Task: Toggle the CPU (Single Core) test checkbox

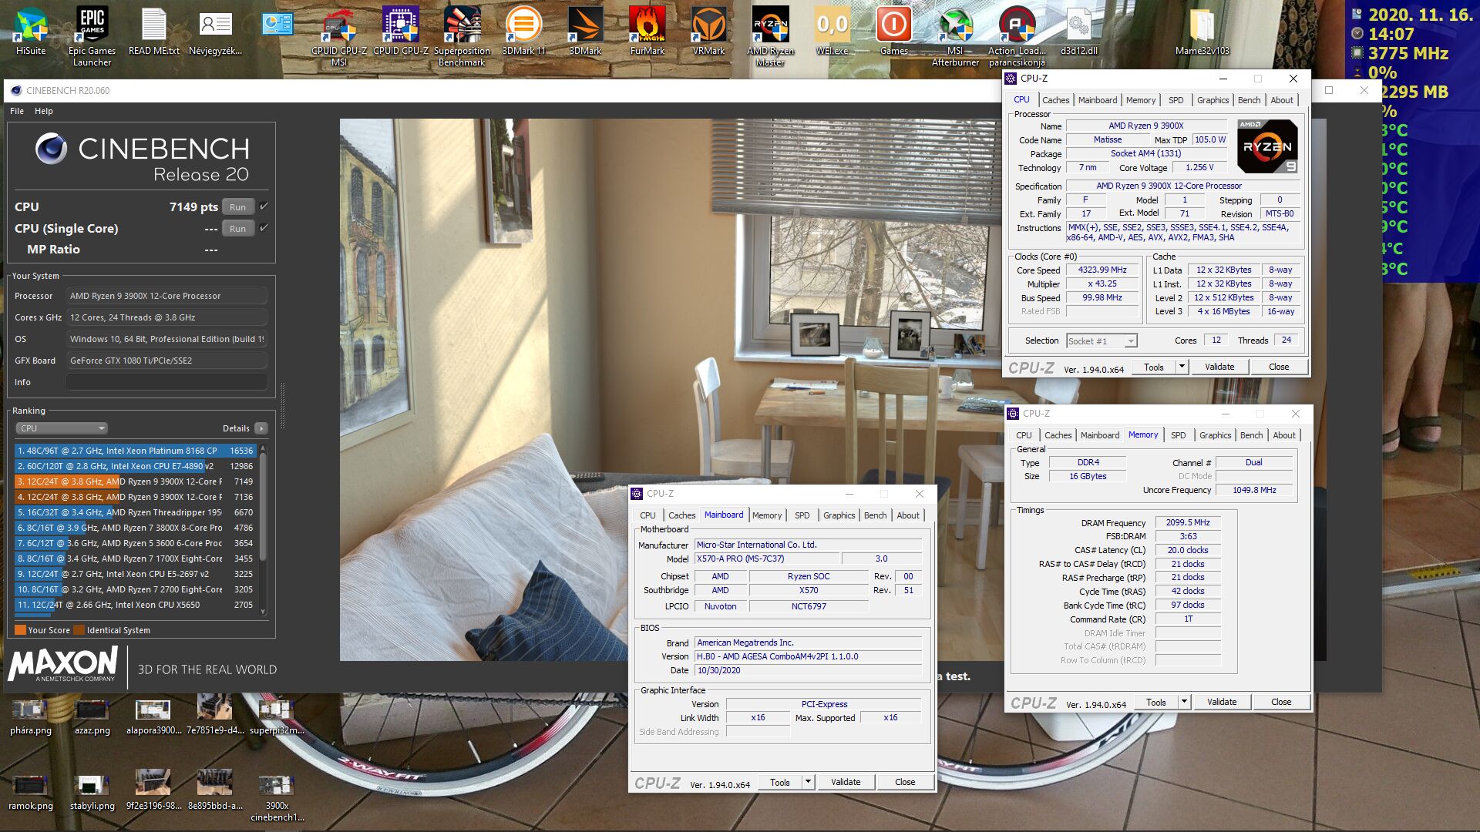Action: (x=264, y=228)
